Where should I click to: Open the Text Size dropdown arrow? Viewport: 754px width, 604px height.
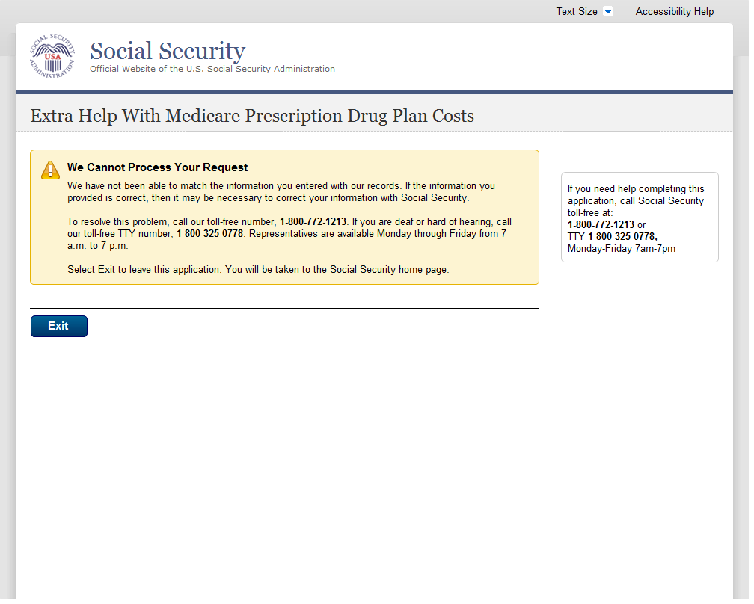[x=607, y=12]
